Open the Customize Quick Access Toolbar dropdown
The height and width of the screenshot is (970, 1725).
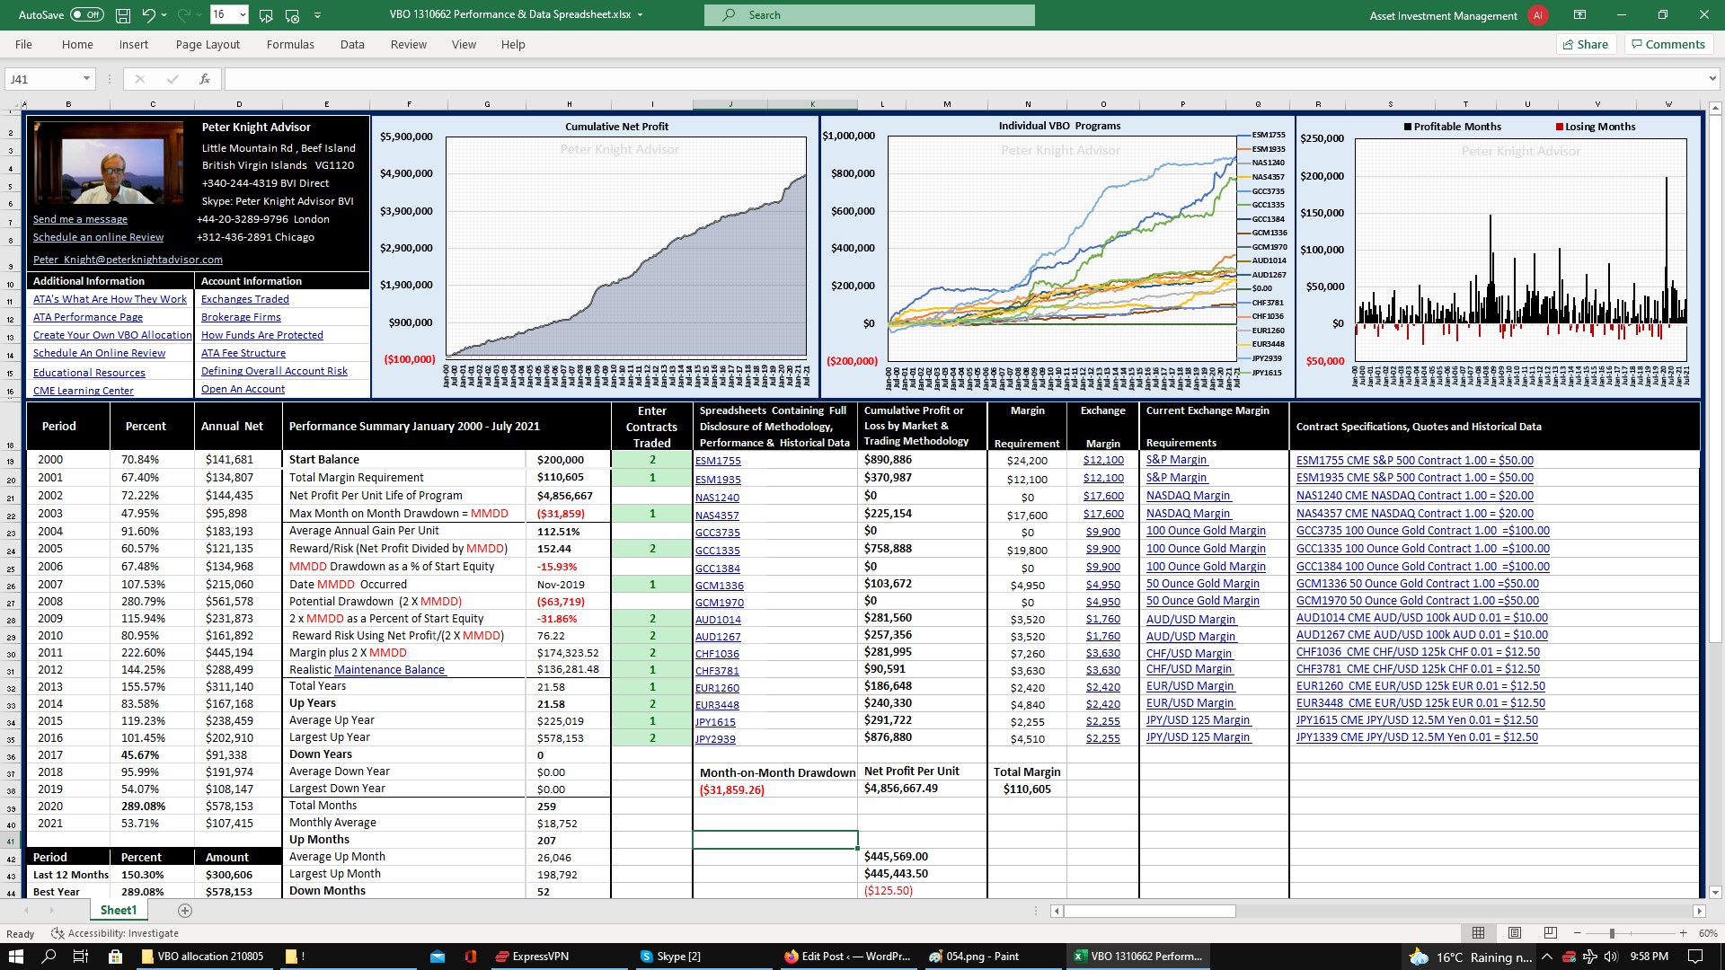click(318, 15)
